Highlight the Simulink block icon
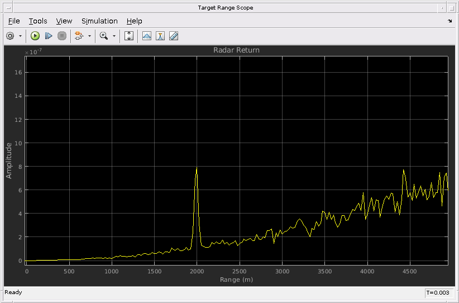Image resolution: width=459 pixels, height=303 pixels. pos(79,36)
